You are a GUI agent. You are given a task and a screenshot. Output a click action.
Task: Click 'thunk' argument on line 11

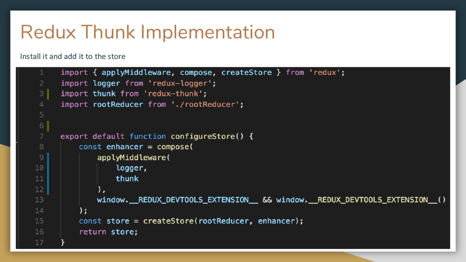tap(127, 179)
